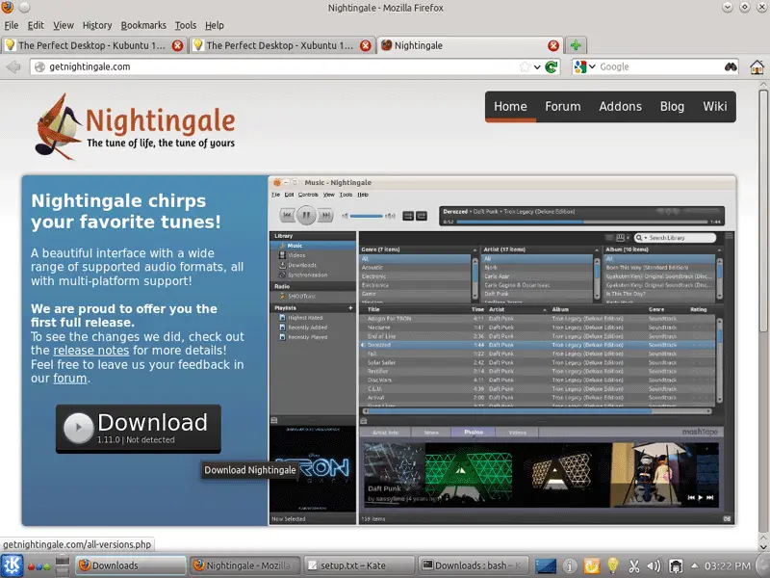Open the Bookmarks menu
Viewport: 770px width, 578px height.
[x=143, y=25]
